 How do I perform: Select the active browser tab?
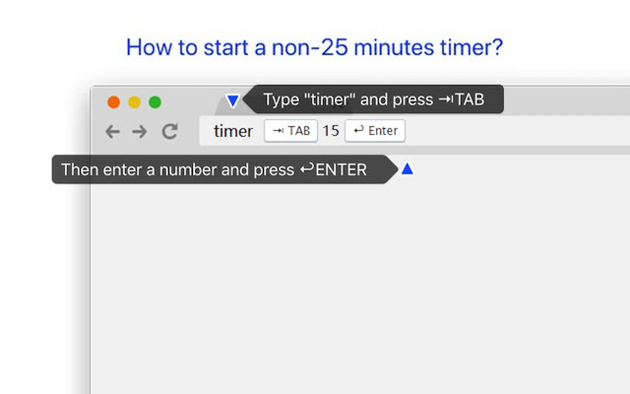click(222, 102)
